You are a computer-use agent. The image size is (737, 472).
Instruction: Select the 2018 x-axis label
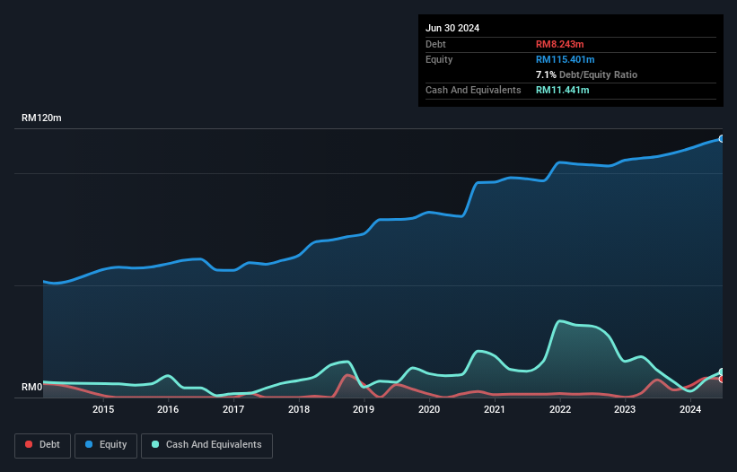tap(299, 409)
